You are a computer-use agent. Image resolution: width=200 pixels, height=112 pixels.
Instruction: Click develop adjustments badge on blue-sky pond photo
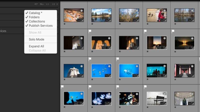(x=110, y=20)
